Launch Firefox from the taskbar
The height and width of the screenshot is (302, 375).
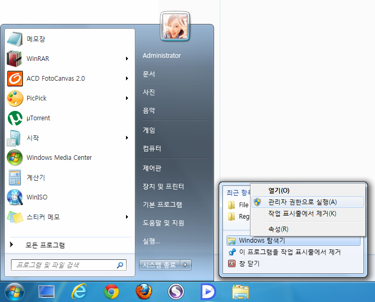144,292
